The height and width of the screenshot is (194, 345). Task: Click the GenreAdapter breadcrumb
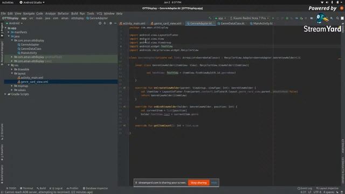pyautogui.click(x=97, y=18)
